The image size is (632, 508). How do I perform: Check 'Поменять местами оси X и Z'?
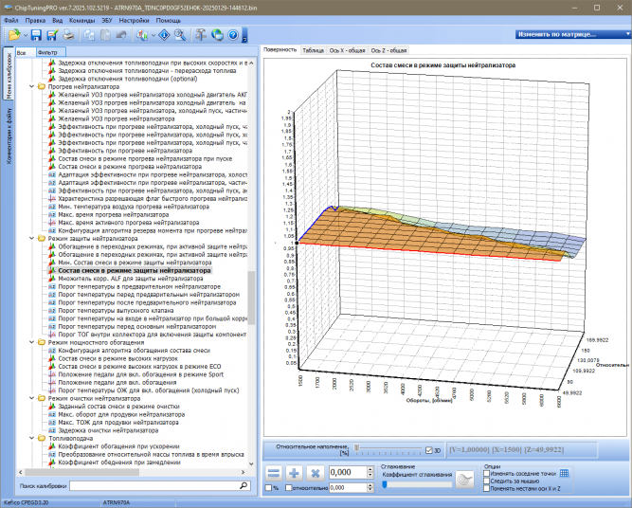point(486,488)
